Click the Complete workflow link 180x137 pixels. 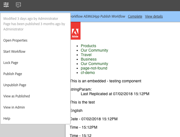click(135, 16)
